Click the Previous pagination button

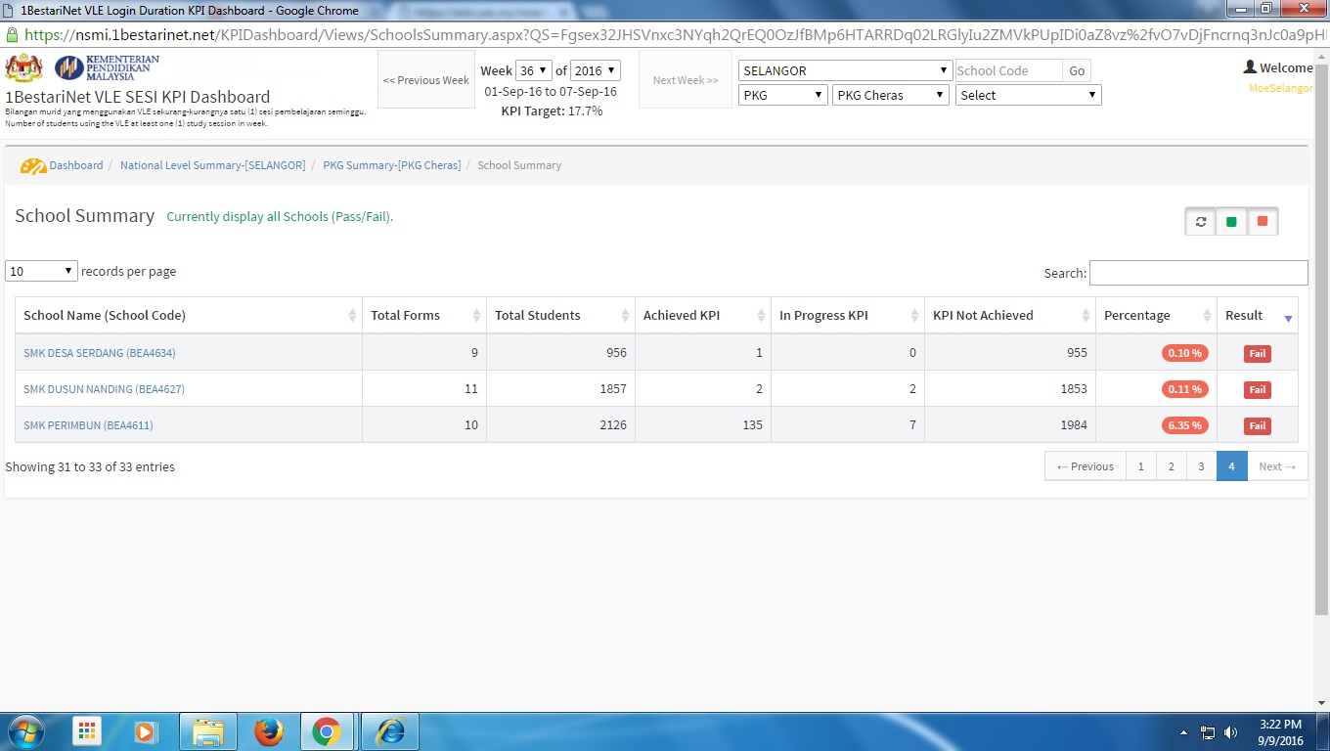click(x=1086, y=466)
